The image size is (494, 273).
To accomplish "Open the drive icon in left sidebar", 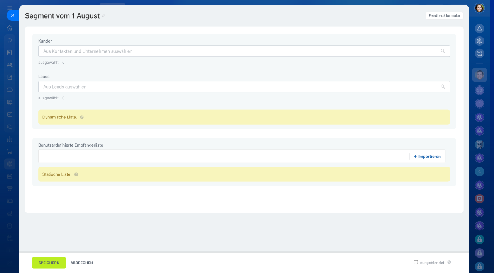I will pyautogui.click(x=10, y=90).
